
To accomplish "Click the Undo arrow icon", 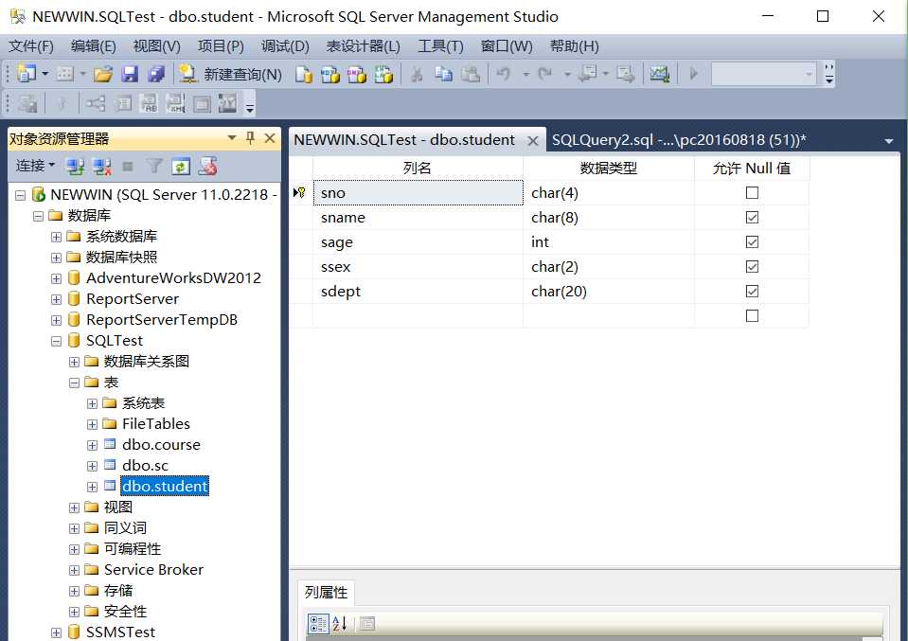I will (504, 74).
